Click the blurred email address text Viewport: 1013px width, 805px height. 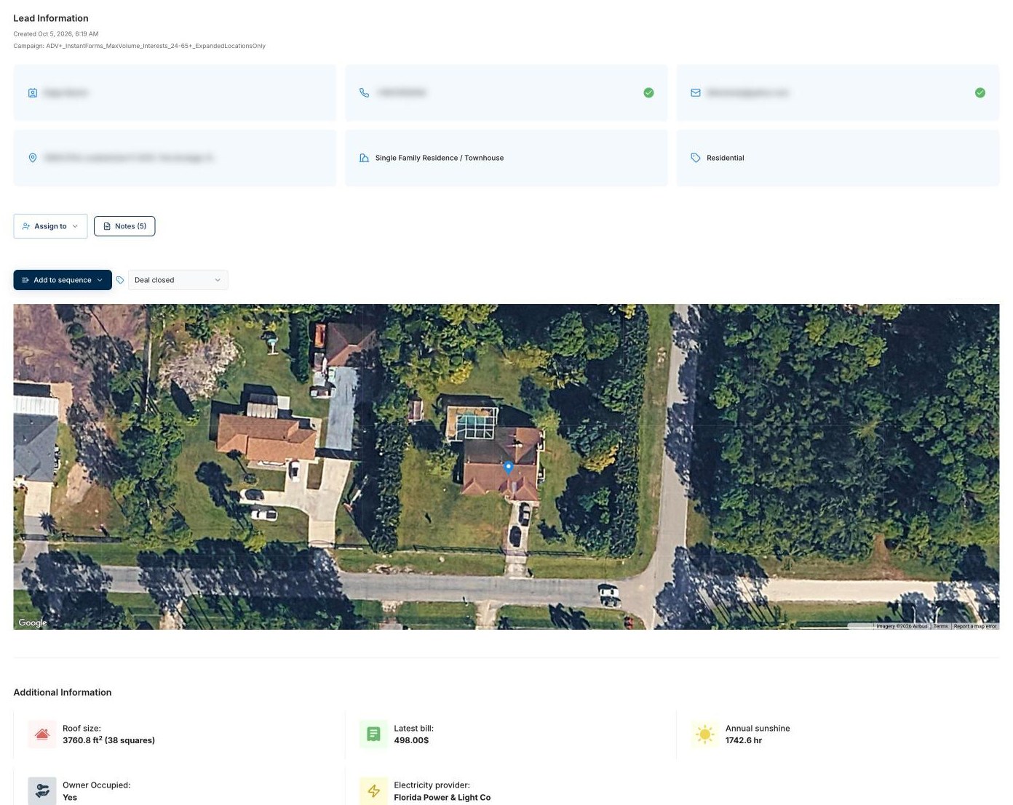[x=747, y=93]
